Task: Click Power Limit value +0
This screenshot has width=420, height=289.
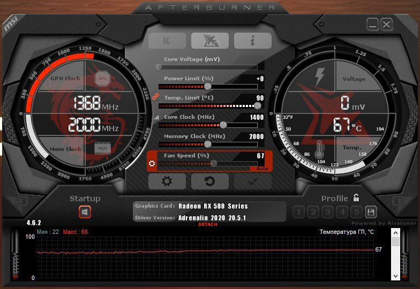Action: (x=260, y=79)
